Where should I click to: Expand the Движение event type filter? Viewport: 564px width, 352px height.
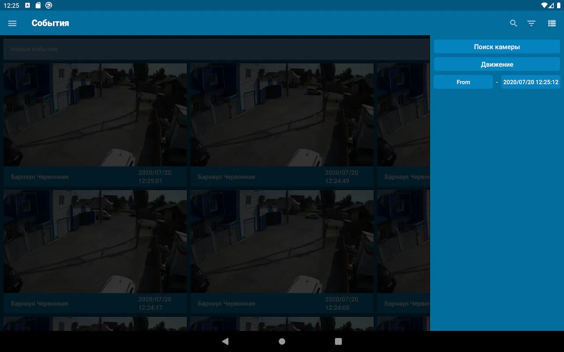[x=497, y=64]
